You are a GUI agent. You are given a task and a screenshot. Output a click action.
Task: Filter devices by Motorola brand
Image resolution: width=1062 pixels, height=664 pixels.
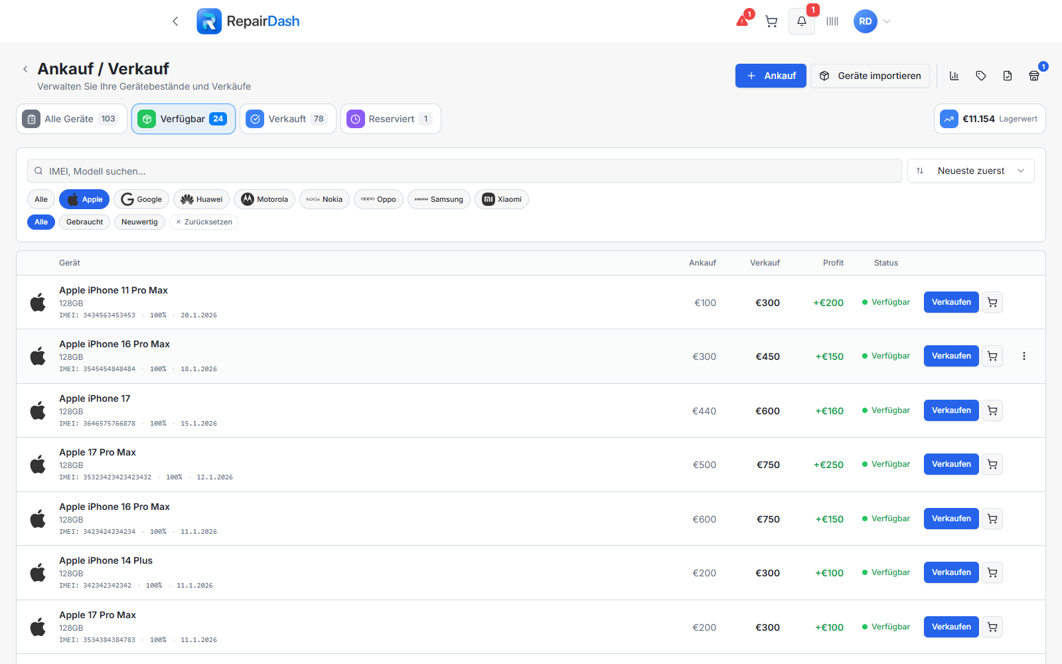264,199
